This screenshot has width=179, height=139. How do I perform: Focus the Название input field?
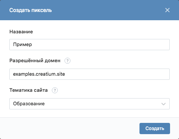89,45
